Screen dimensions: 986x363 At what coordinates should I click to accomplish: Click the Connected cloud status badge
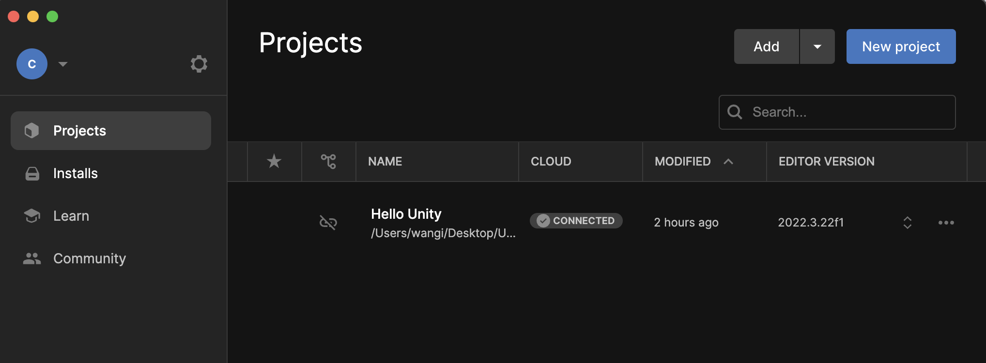(576, 221)
